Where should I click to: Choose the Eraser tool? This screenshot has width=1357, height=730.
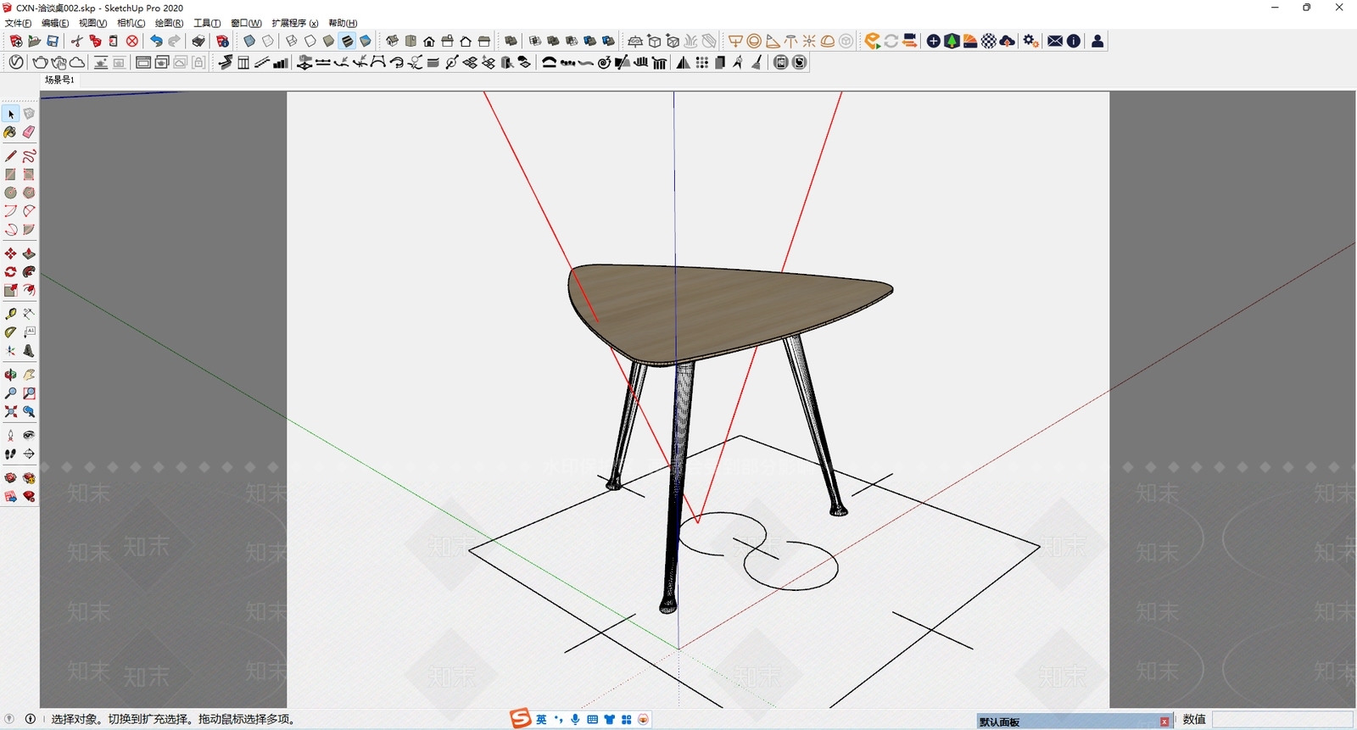[29, 132]
